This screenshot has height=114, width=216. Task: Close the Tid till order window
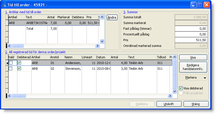coord(207,5)
